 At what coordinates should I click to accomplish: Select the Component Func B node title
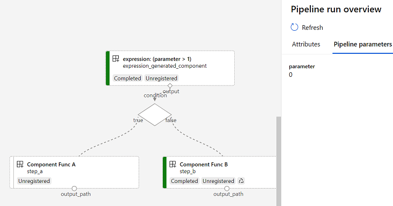203,164
